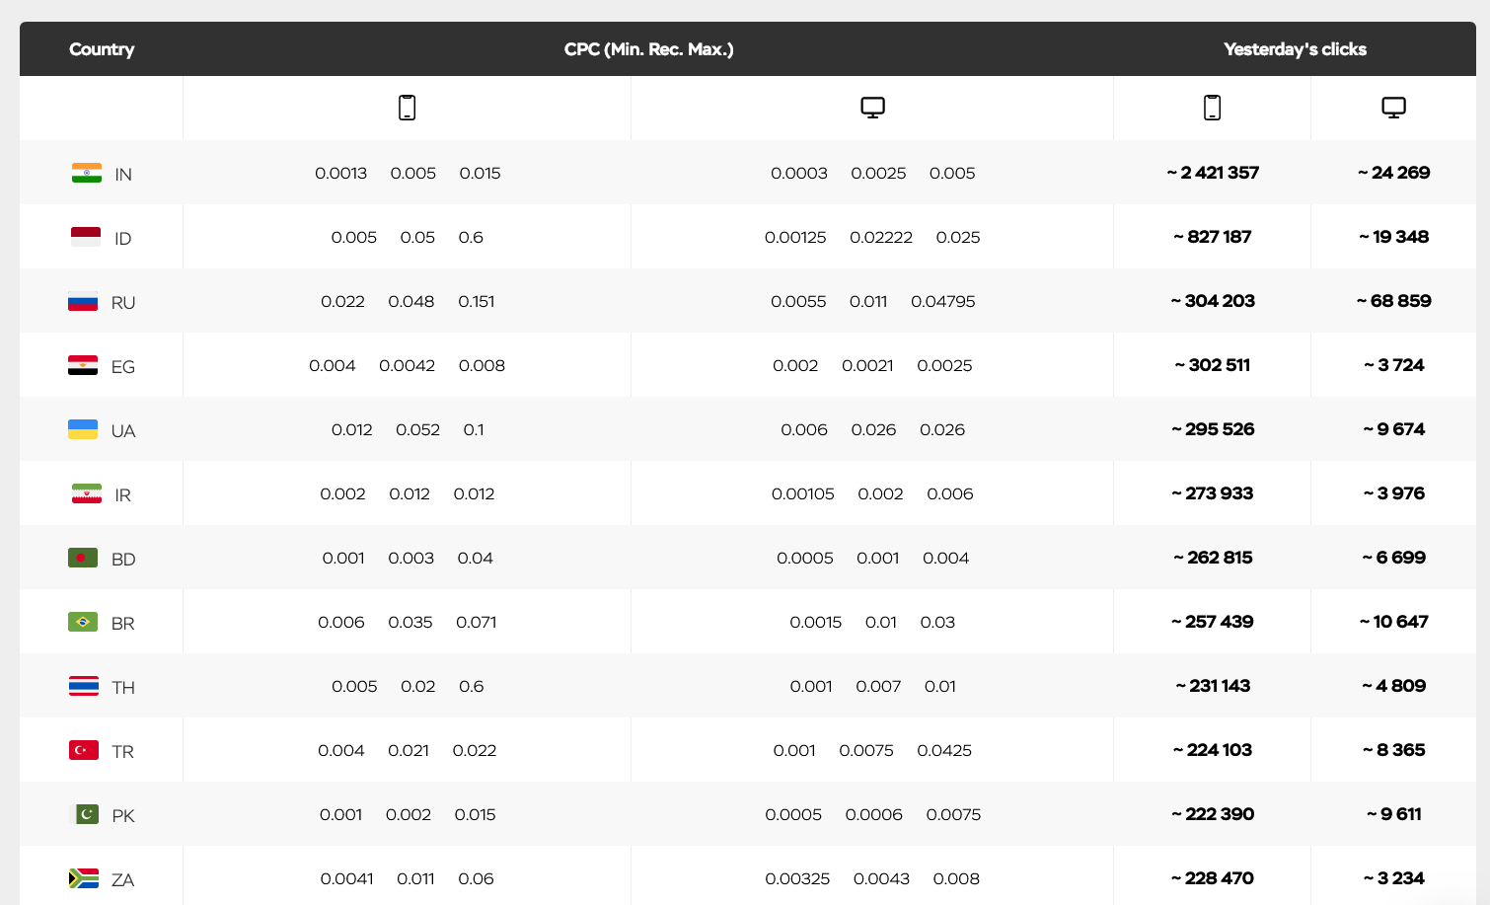The height and width of the screenshot is (905, 1490).
Task: Click the Russia flag icon
Action: coord(83,302)
